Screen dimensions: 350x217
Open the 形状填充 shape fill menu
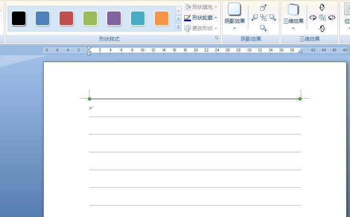click(201, 7)
